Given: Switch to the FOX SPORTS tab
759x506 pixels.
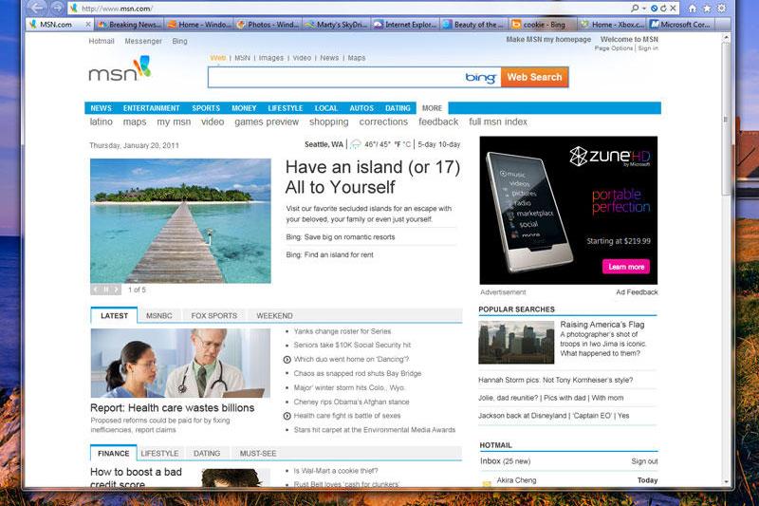Looking at the screenshot, I should point(213,316).
